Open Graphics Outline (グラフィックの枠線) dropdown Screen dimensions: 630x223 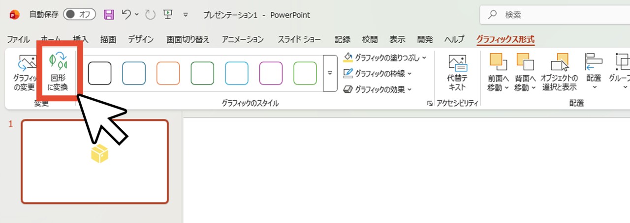pos(378,74)
